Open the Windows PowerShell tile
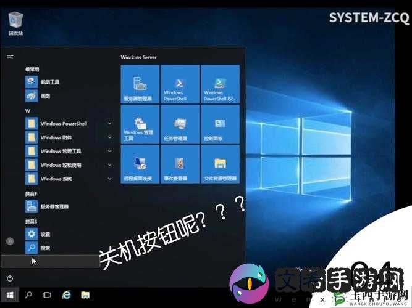This screenshot has height=308, width=412. click(x=180, y=84)
